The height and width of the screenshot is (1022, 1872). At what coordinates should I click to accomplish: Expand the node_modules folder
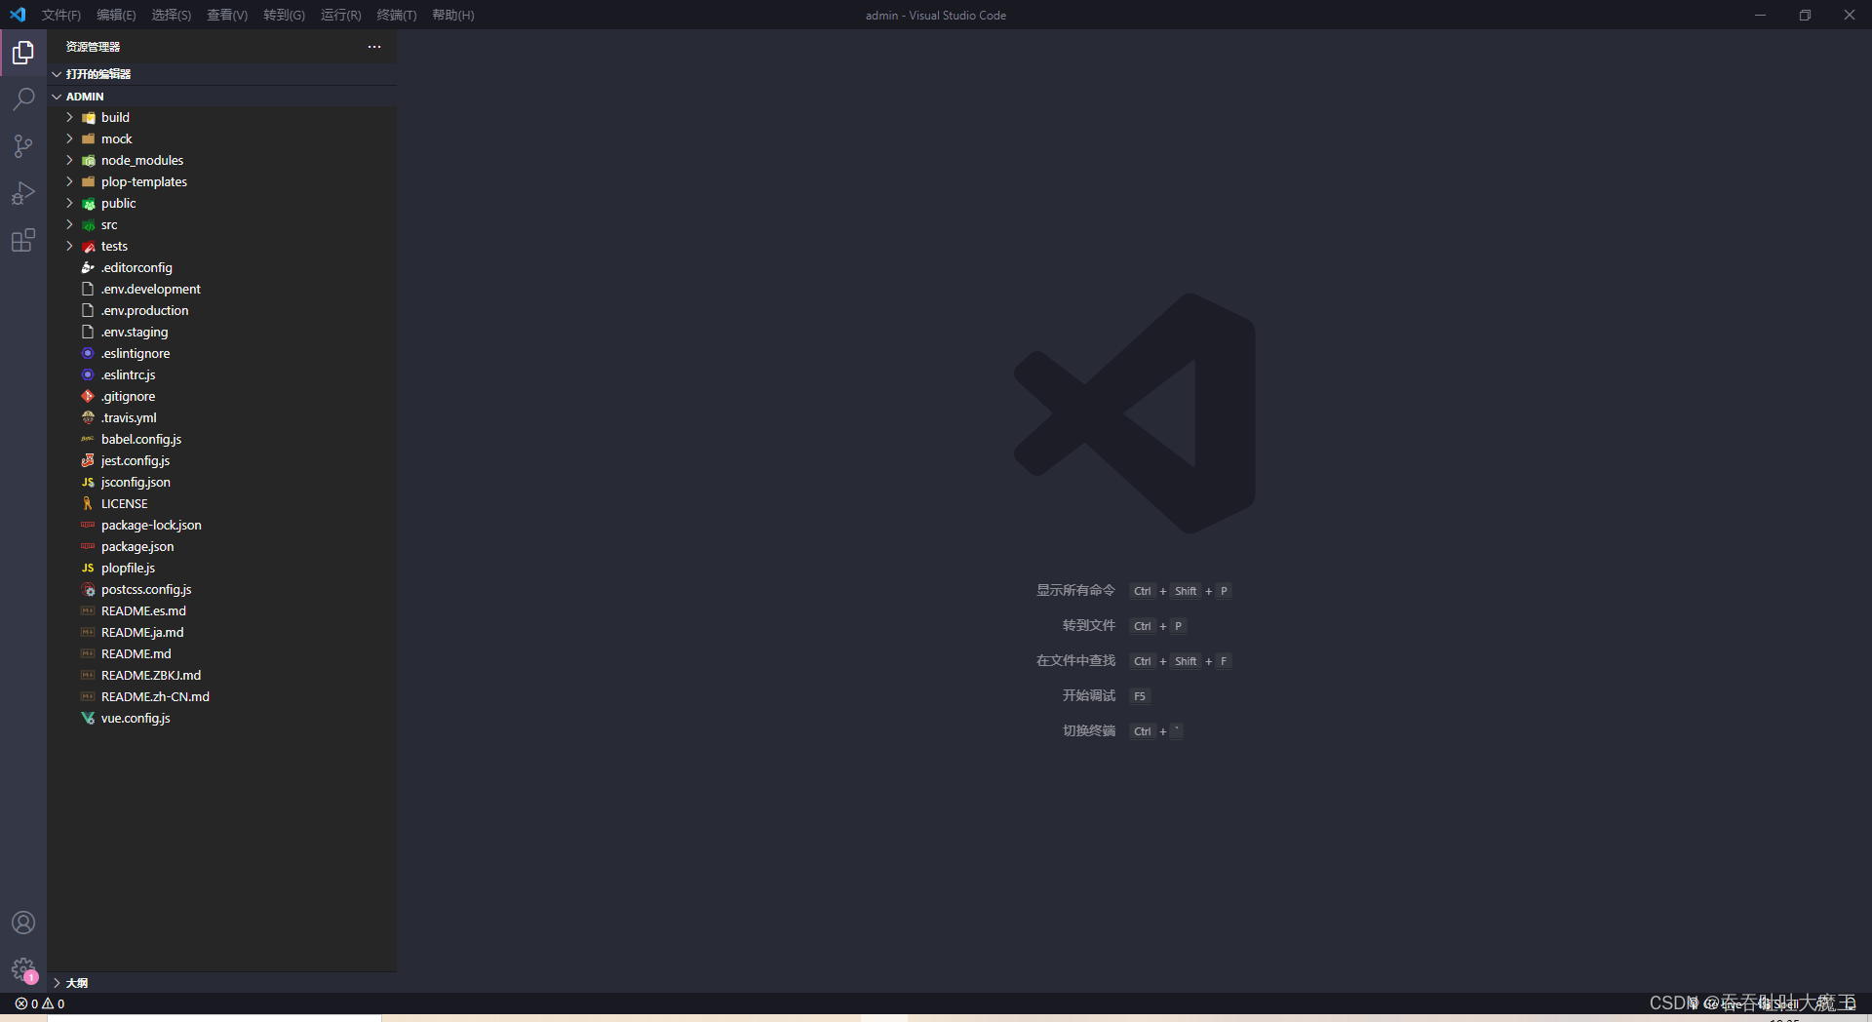pyautogui.click(x=221, y=160)
